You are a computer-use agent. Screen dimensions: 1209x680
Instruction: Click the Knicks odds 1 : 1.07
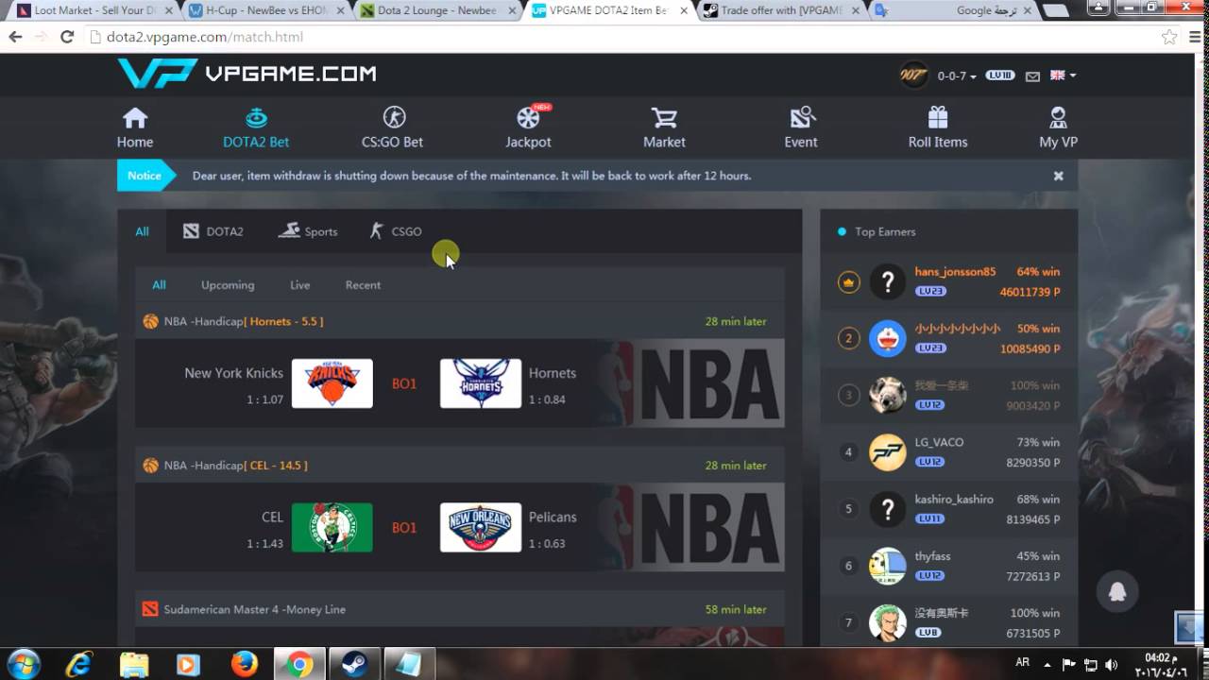click(x=265, y=399)
